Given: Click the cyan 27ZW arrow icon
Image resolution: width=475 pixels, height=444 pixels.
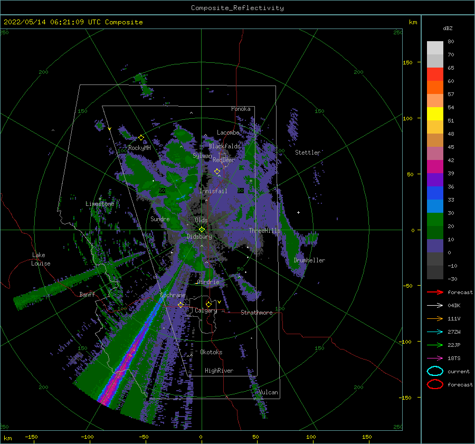Looking at the screenshot, I should tap(435, 332).
